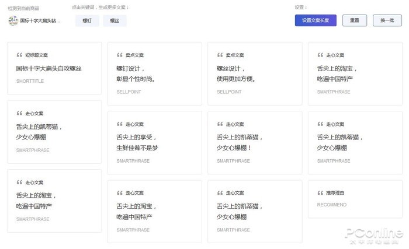This screenshot has width=409, height=249.
Task: Select the 螺丝 keyword chip
Action: 115,20
